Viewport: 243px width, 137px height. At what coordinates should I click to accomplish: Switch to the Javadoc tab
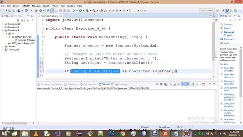click(57, 84)
